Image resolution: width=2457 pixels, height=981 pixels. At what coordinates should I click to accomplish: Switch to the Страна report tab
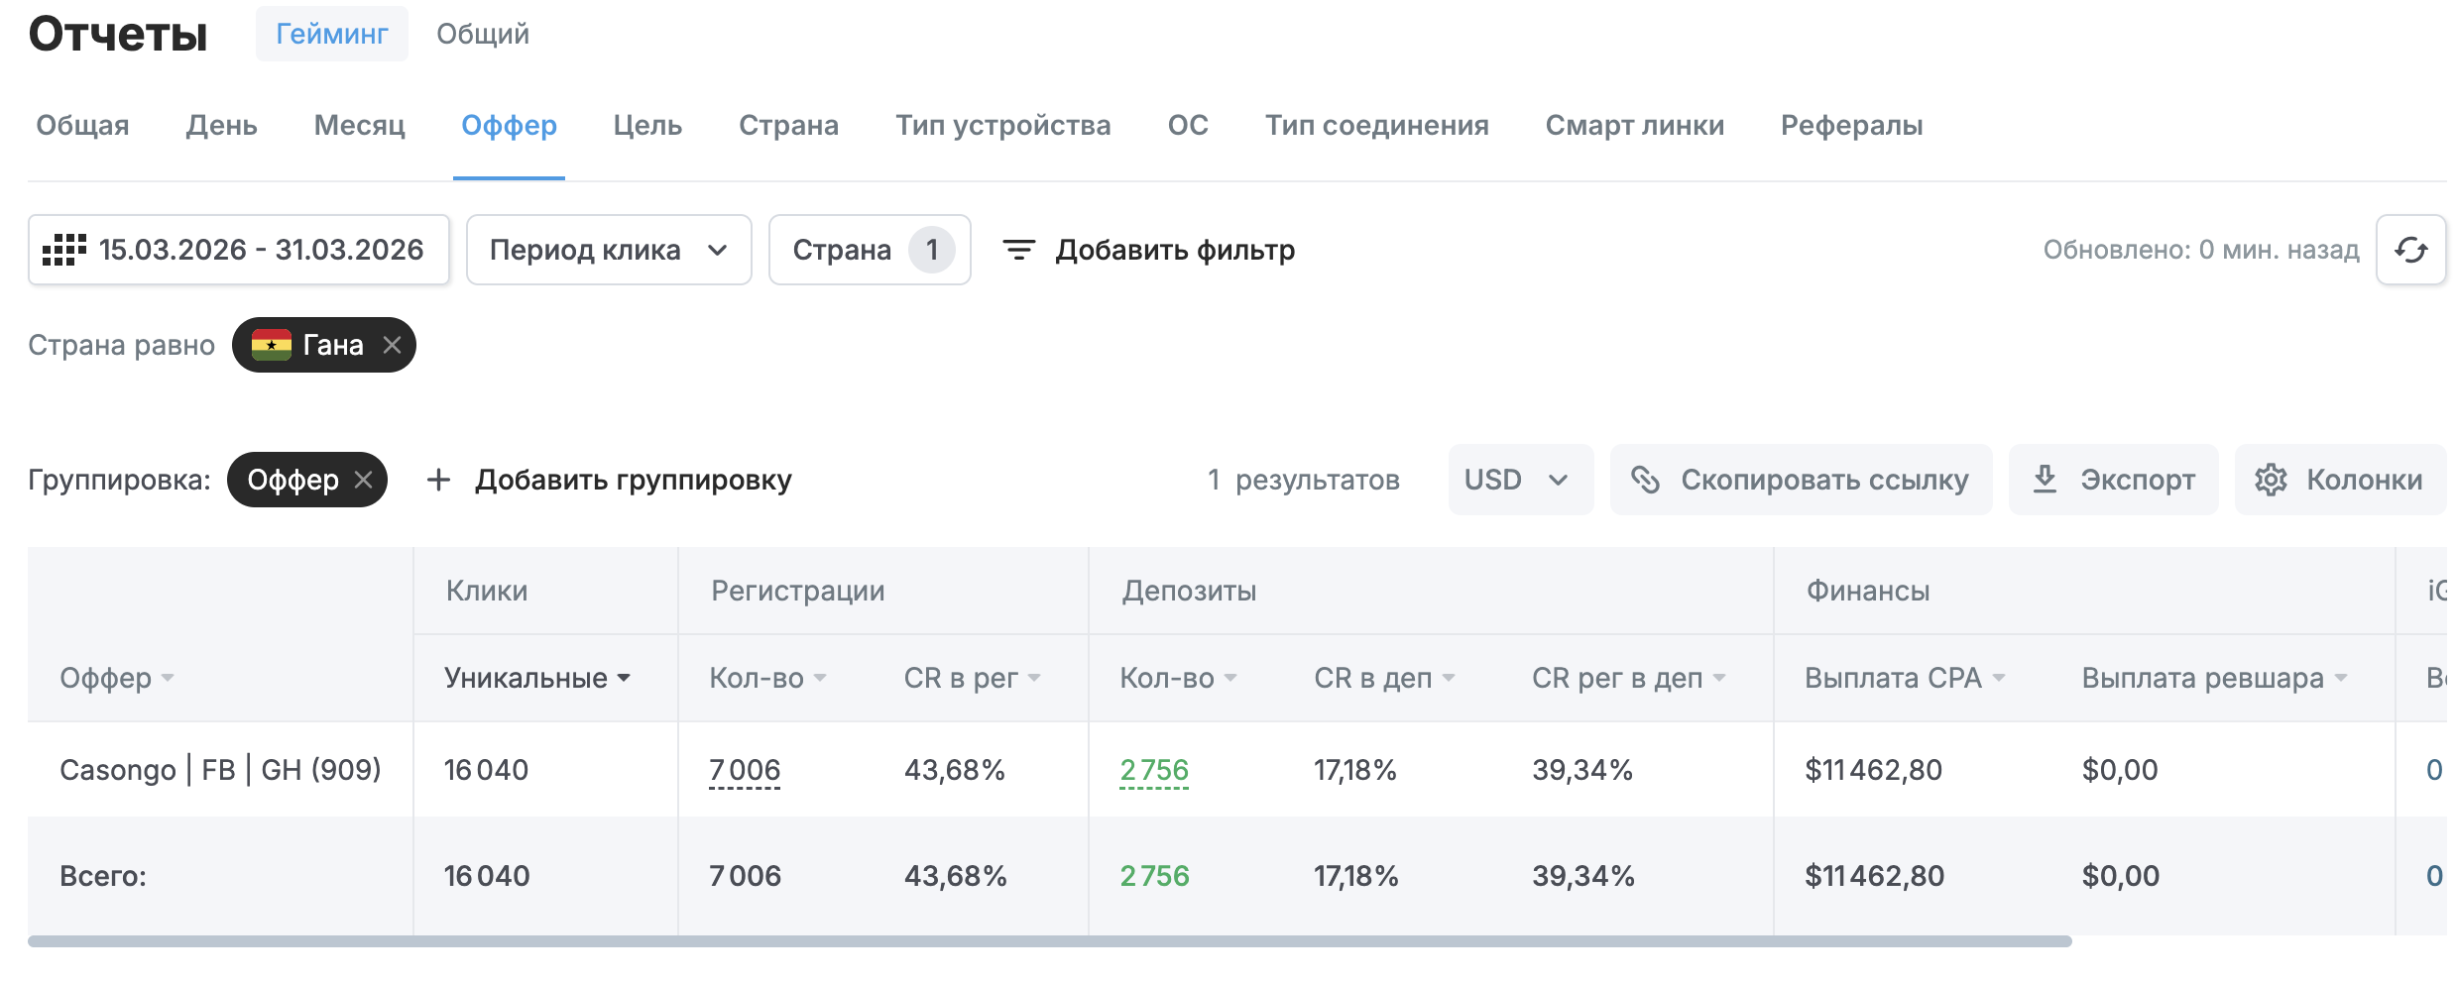click(x=788, y=126)
